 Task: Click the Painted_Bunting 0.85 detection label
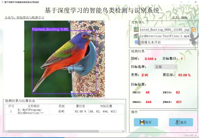click(50, 29)
